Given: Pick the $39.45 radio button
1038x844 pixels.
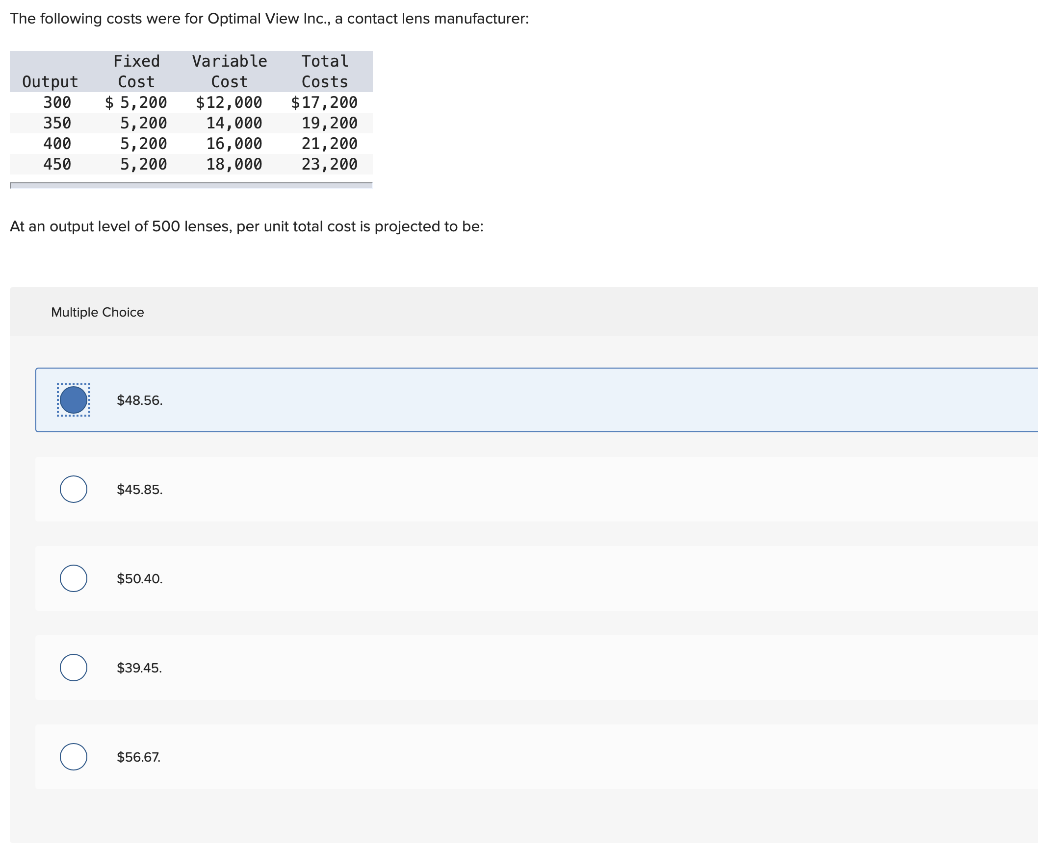Looking at the screenshot, I should tap(74, 668).
